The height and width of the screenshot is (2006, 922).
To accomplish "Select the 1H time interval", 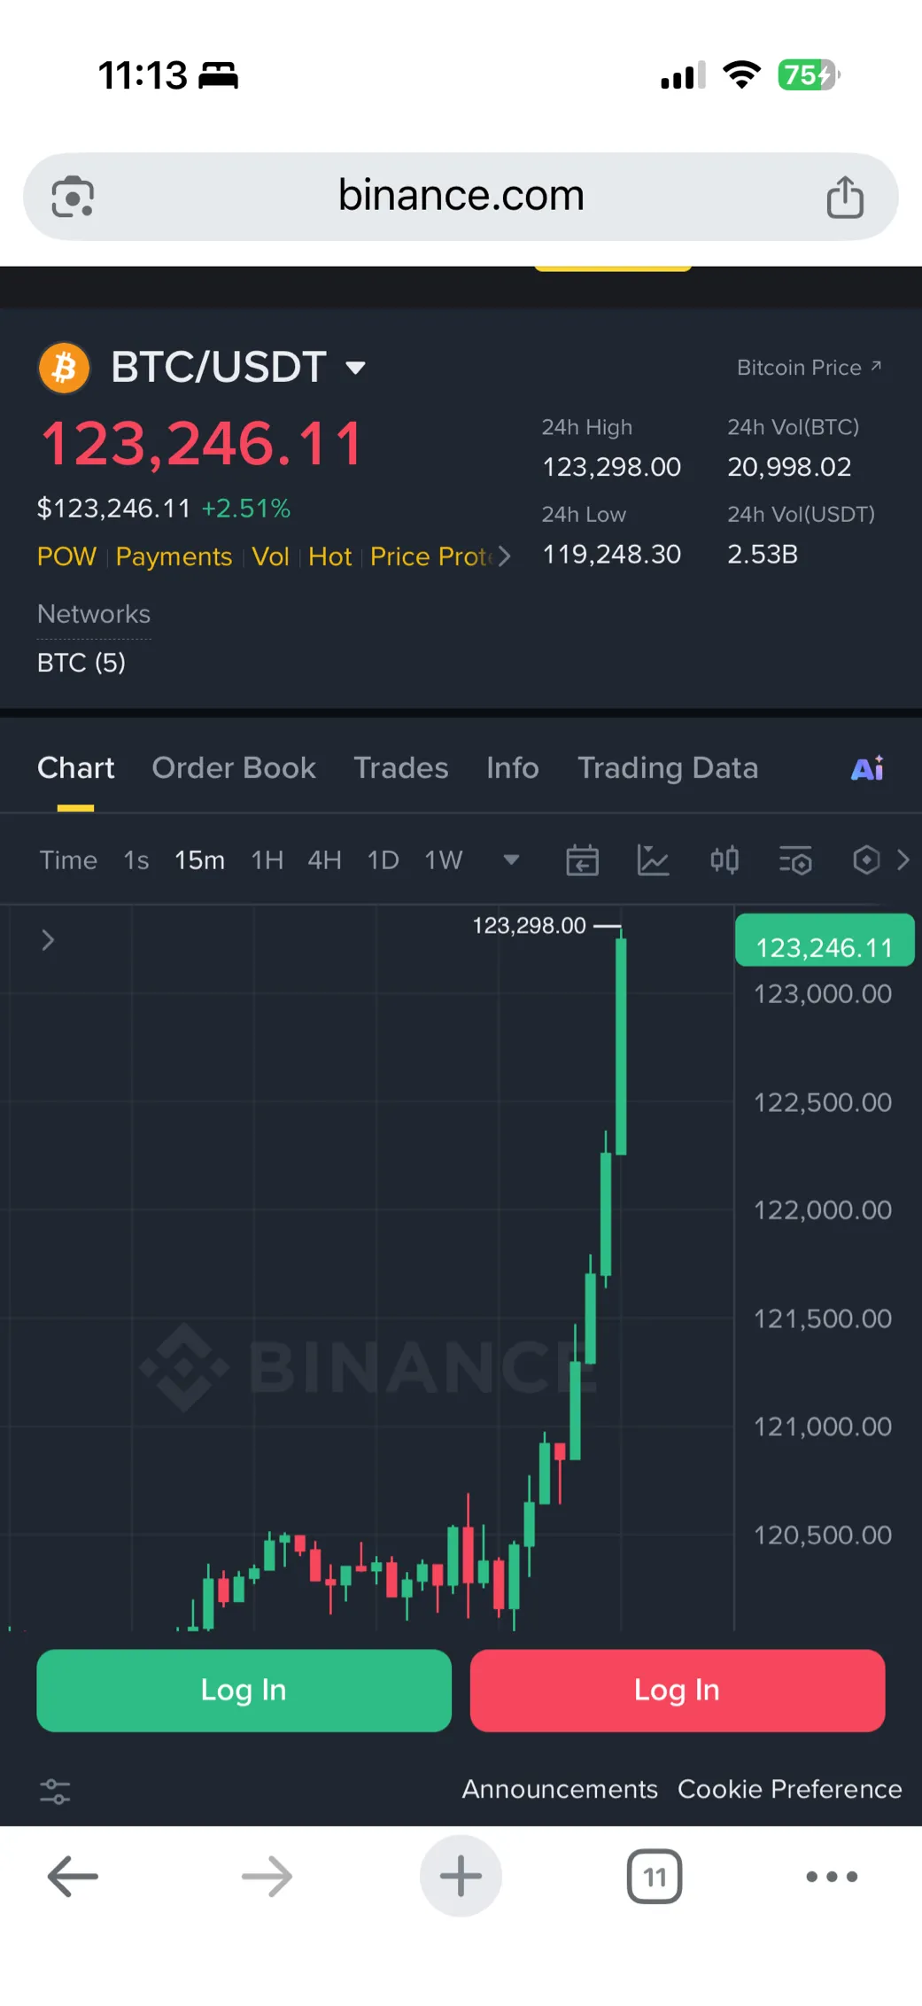I will pos(267,860).
